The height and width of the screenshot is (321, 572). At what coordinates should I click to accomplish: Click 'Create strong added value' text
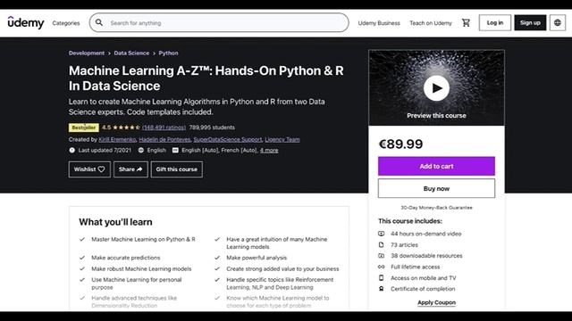coord(282,269)
